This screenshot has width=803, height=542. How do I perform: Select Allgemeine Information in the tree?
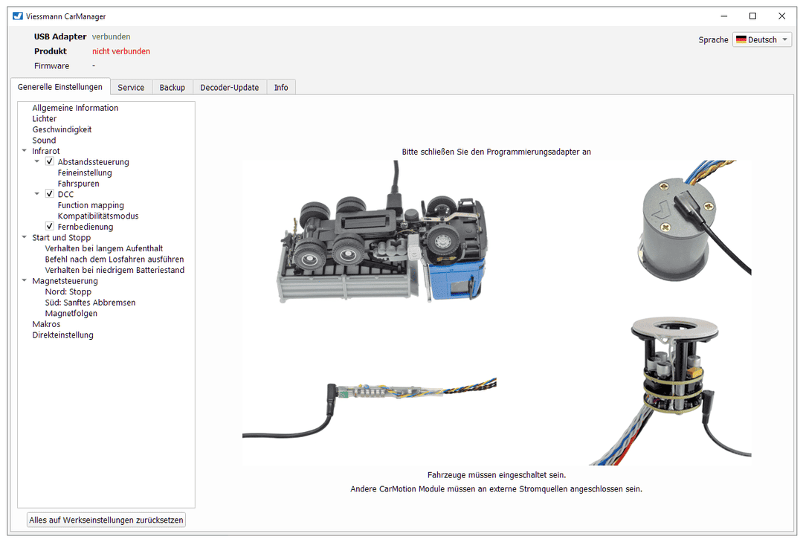pyautogui.click(x=75, y=108)
